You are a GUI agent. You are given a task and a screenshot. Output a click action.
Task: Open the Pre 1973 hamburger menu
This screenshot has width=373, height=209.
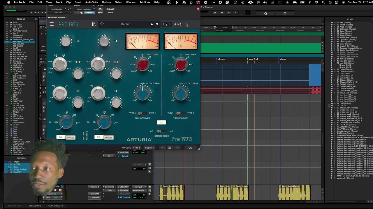(x=52, y=24)
